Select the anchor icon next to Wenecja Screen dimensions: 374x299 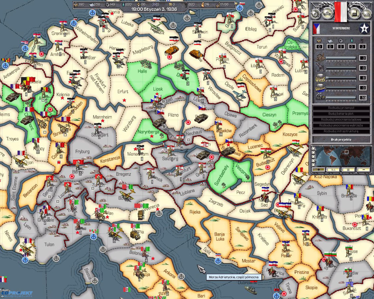159,213
